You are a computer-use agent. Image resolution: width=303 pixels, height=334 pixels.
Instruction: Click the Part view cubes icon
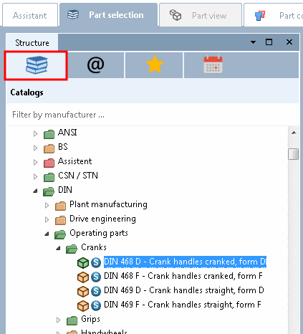point(175,15)
